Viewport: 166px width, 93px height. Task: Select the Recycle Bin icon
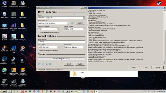coord(4,15)
